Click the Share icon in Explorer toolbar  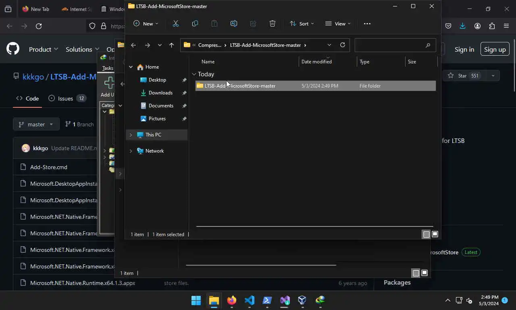[x=253, y=24]
